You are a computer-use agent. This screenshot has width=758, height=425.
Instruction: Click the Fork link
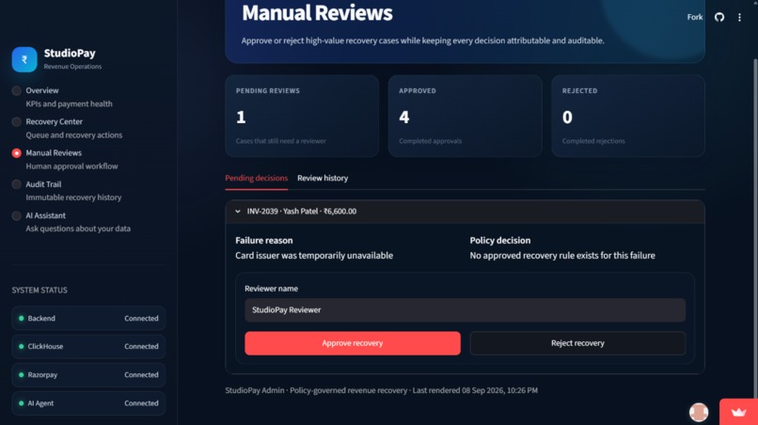click(695, 17)
